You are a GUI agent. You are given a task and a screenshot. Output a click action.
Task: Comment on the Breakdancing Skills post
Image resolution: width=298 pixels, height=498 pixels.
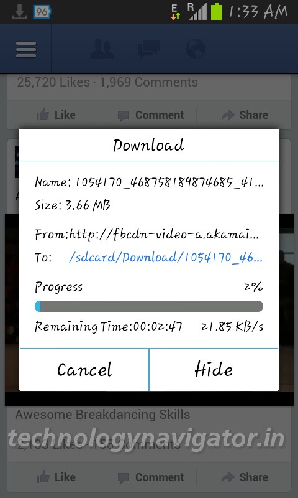pyautogui.click(x=151, y=477)
